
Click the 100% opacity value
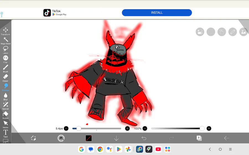tap(138, 129)
